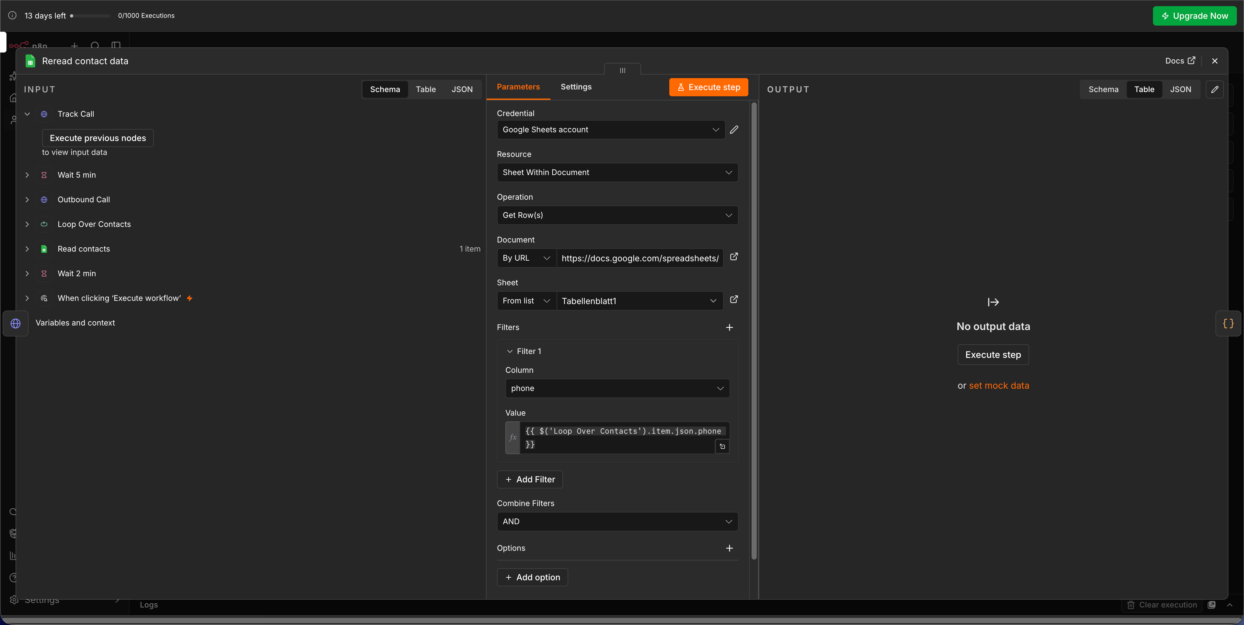Click the trigger lightning bolt icon
This screenshot has height=625, width=1244.
pos(189,298)
